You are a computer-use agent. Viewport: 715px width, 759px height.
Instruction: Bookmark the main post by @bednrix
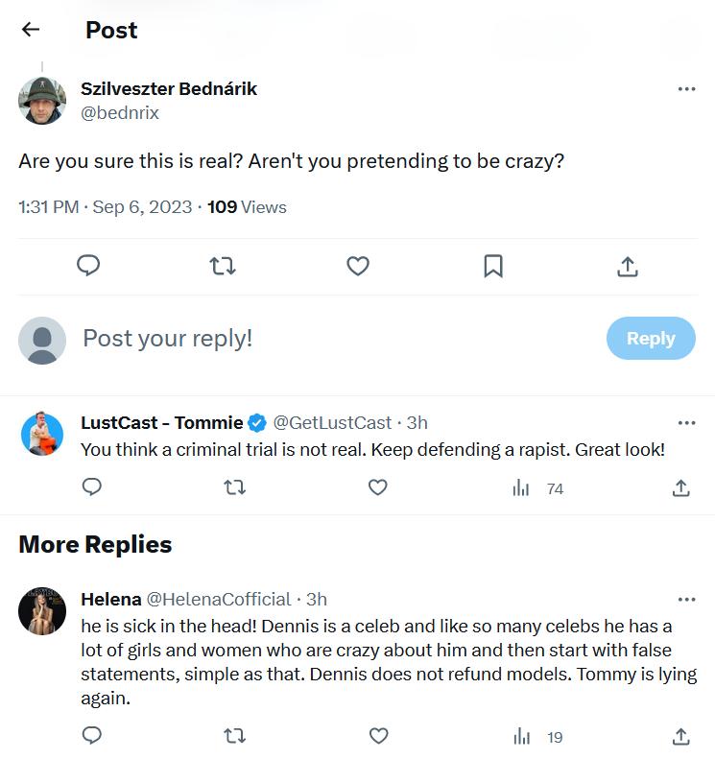[x=493, y=266]
